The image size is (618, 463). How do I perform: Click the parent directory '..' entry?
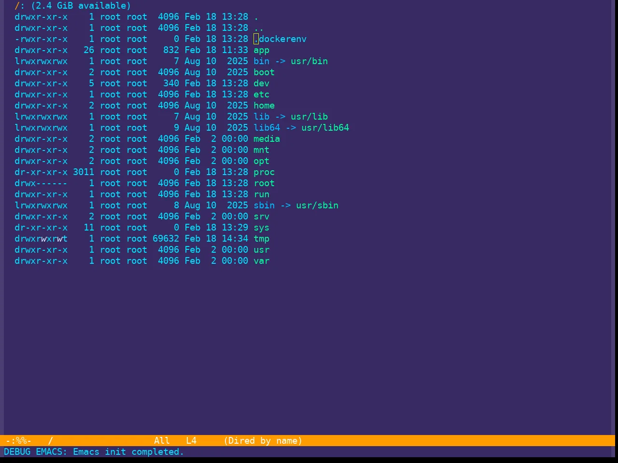coord(259,28)
